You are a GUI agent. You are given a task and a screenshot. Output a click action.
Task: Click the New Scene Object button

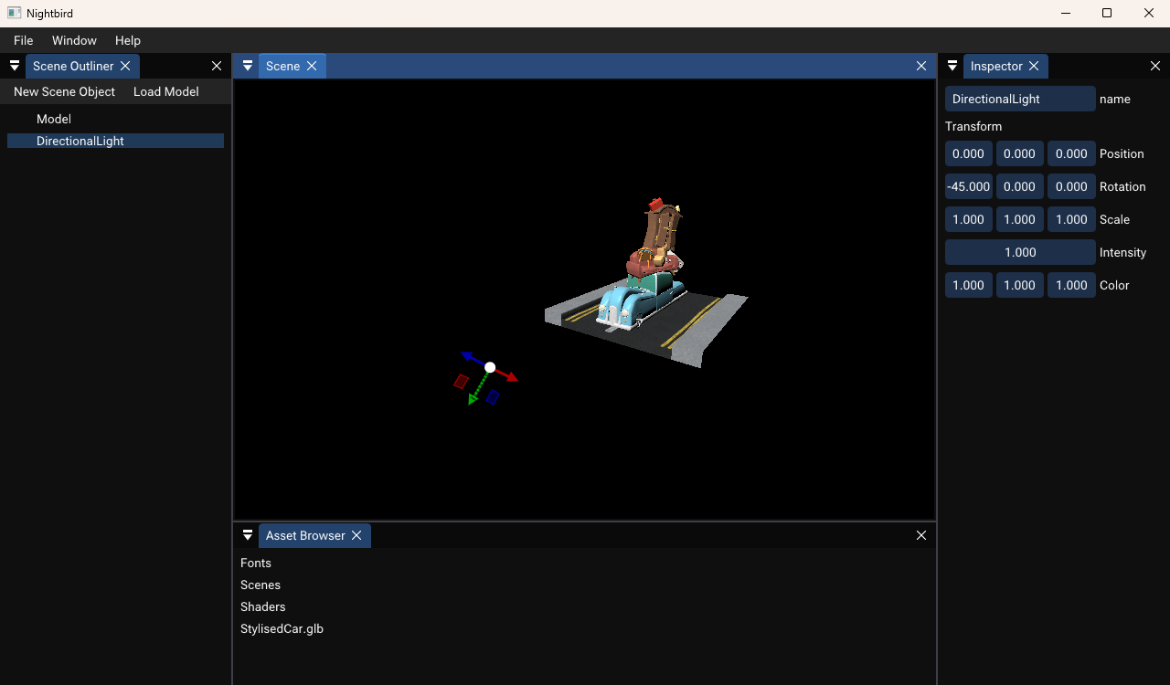[x=64, y=91]
